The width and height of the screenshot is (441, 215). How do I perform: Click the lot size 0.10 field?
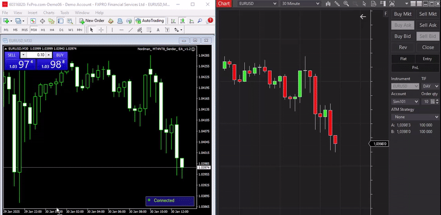[36, 55]
